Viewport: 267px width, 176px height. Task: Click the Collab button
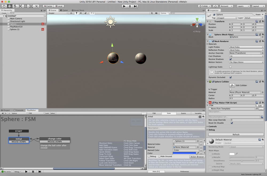pos(205,6)
